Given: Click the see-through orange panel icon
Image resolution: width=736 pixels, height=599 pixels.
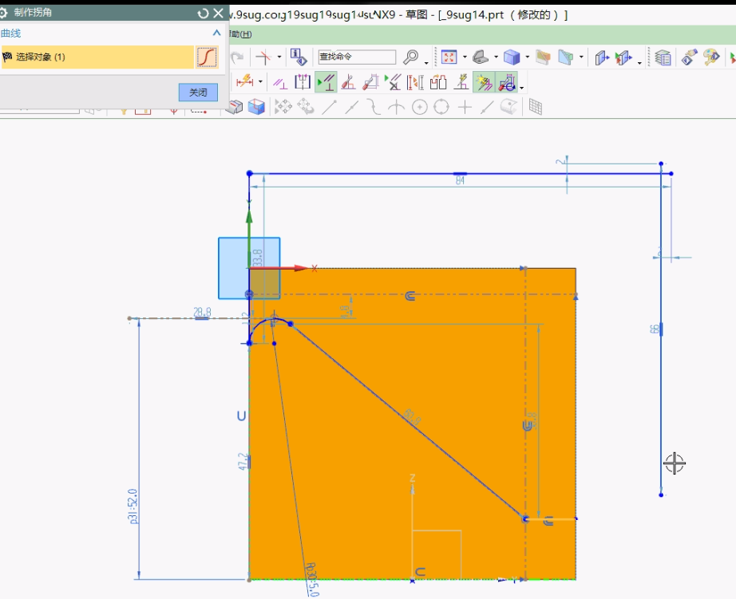Looking at the screenshot, I should (x=543, y=57).
